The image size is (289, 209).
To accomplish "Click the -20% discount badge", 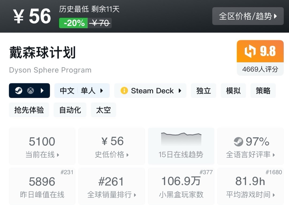I will click(73, 23).
